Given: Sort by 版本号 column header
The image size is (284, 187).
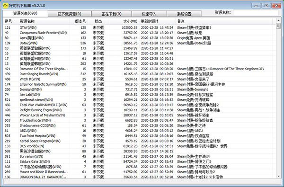Looking at the screenshot, I should click(x=79, y=21).
